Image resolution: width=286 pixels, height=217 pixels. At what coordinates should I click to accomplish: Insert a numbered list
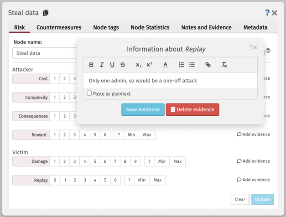[x=182, y=65]
